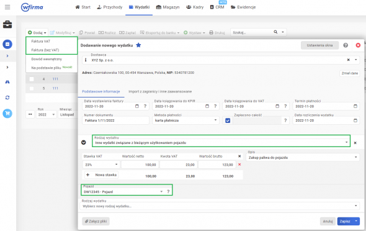Clear the Dostawca field with the X
The image size is (366, 231).
(348, 60)
